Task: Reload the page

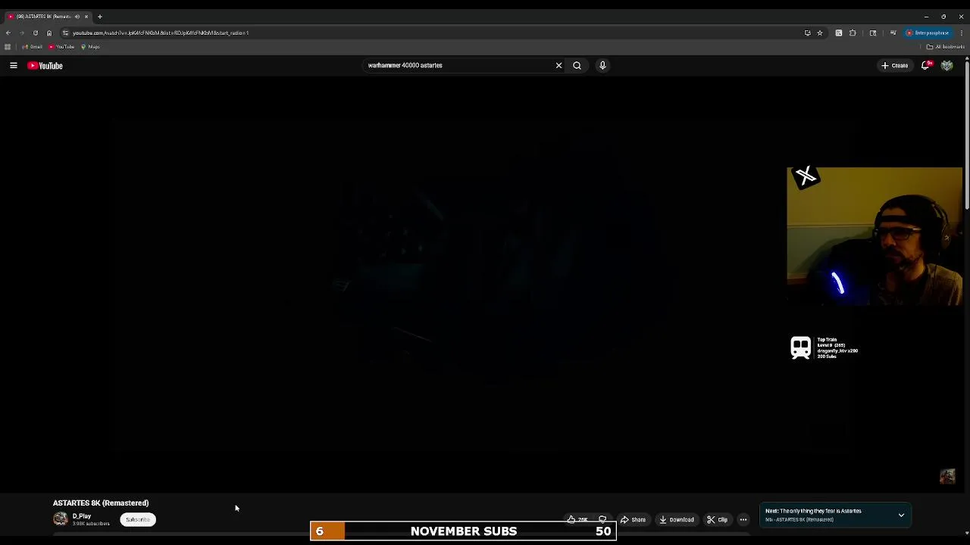Action: pyautogui.click(x=36, y=33)
